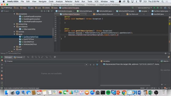Image resolution: width=171 pixels, height=96 pixels.
Task: Step out icon in debugger toolbar
Action: pyautogui.click(x=42, y=57)
